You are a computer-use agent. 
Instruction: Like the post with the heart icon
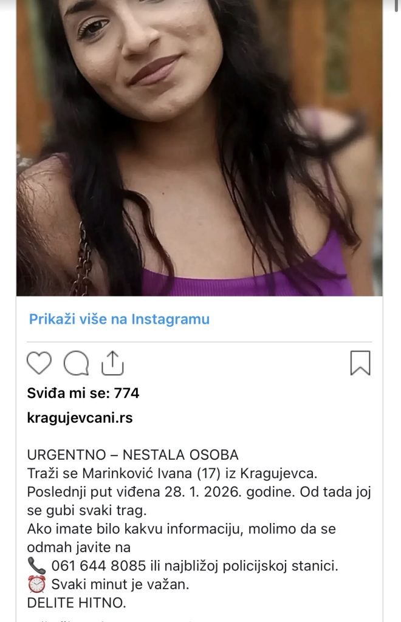point(39,363)
